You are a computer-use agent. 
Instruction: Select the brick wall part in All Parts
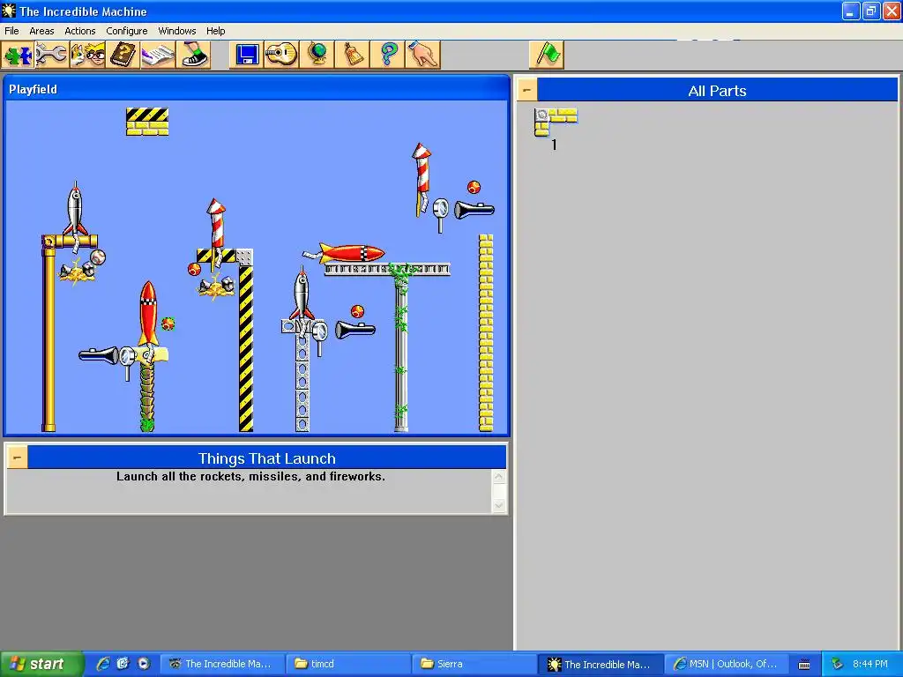click(x=556, y=122)
